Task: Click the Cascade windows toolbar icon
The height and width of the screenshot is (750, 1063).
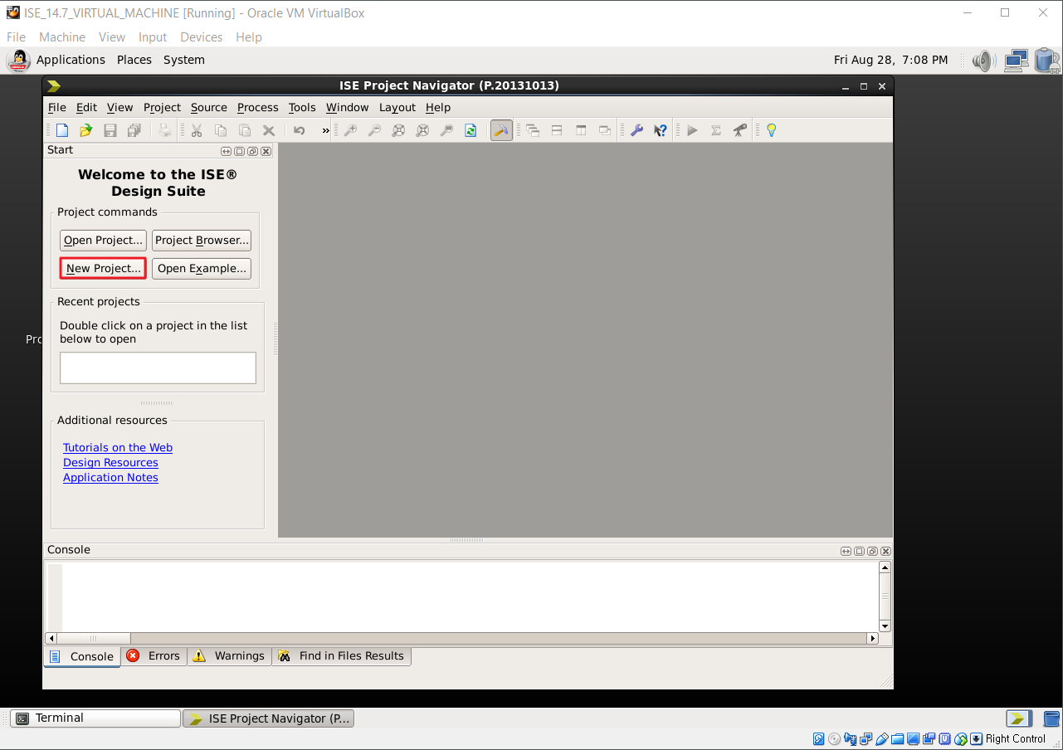Action: click(533, 130)
